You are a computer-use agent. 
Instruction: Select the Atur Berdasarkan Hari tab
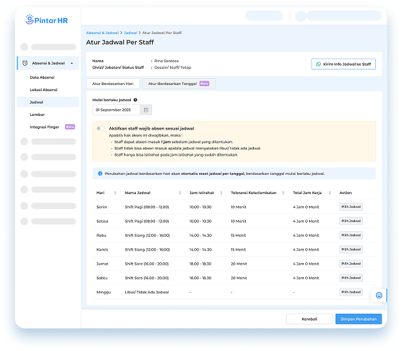[x=113, y=83]
